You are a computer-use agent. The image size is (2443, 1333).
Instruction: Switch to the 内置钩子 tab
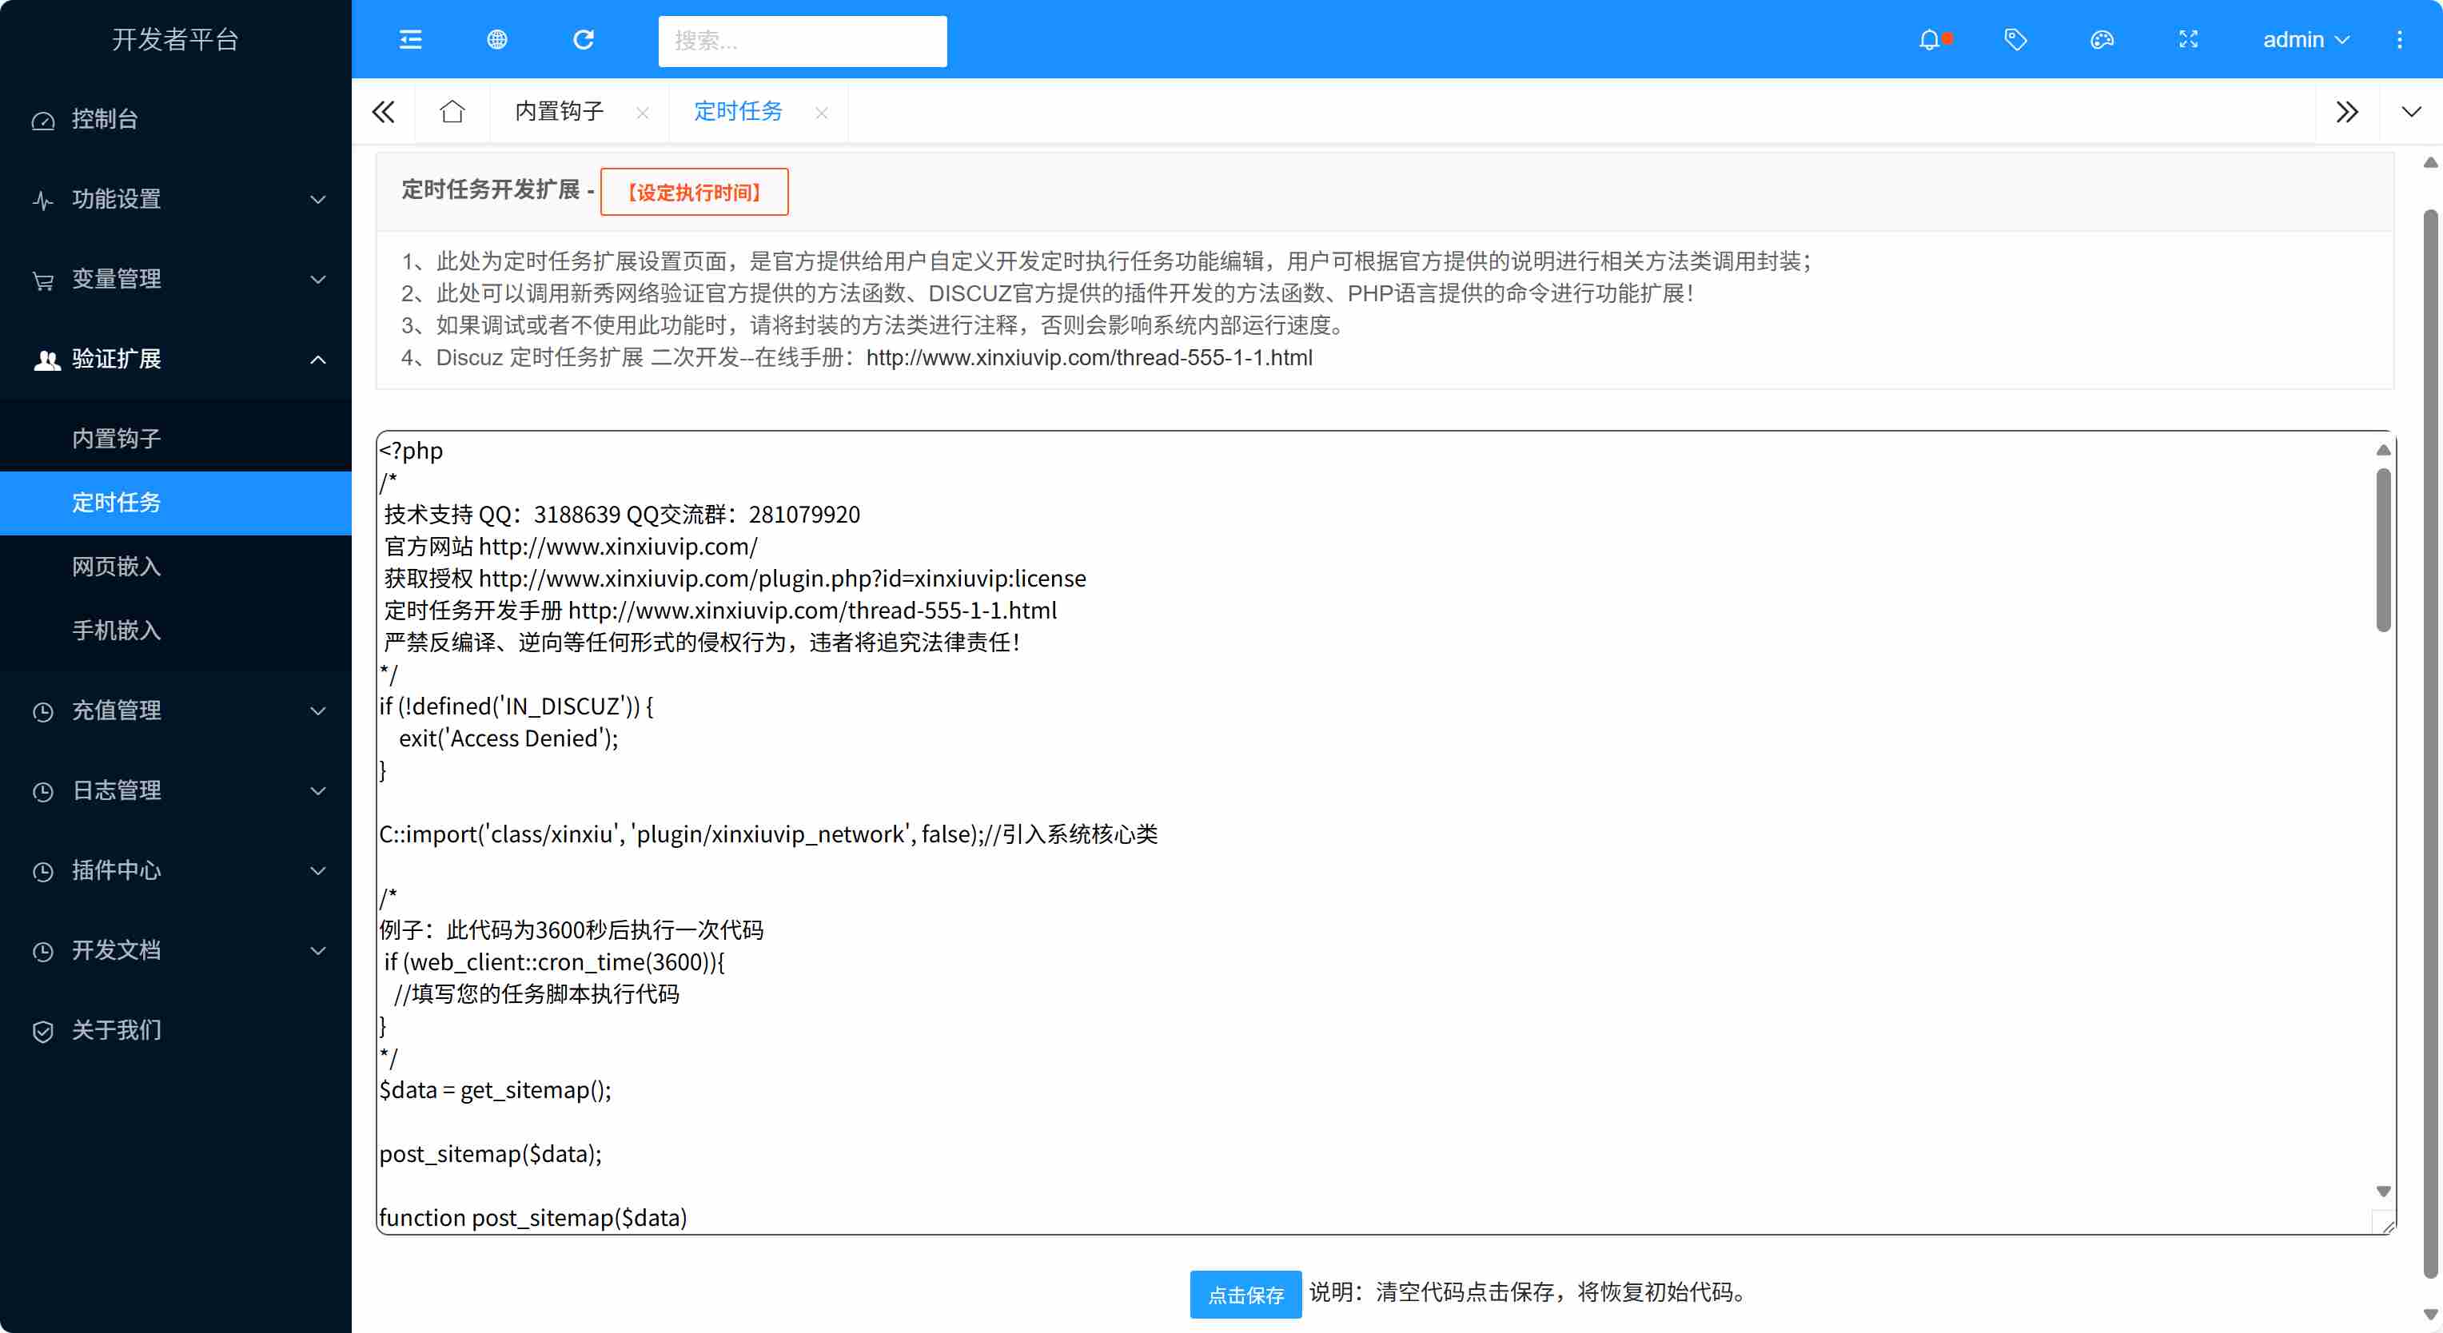click(x=560, y=112)
